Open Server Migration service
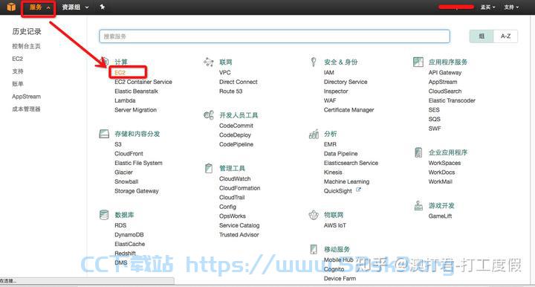Screen dimensions: 535x287 pos(135,110)
